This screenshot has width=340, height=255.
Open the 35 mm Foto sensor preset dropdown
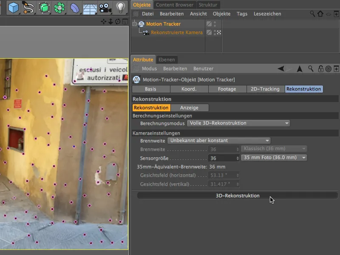[x=274, y=158]
